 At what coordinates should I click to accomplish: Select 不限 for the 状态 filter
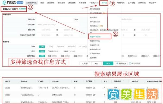[42, 51]
